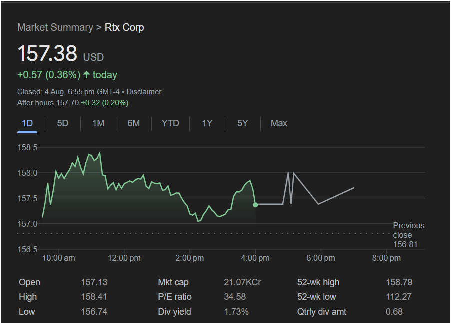Click the Qtrly div amt value 0.68
451x324 pixels.
[394, 312]
